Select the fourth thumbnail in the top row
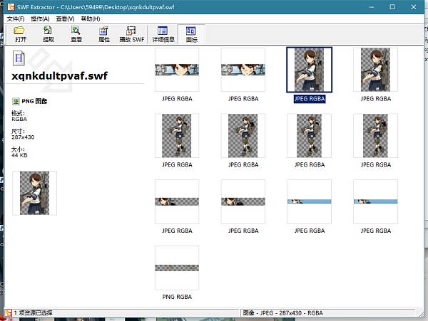This screenshot has height=321, width=428. click(x=376, y=70)
